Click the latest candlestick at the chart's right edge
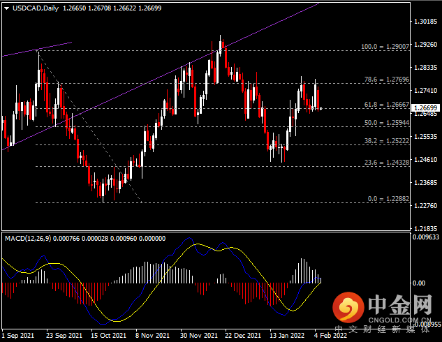This screenshot has width=442, height=342. click(321, 108)
